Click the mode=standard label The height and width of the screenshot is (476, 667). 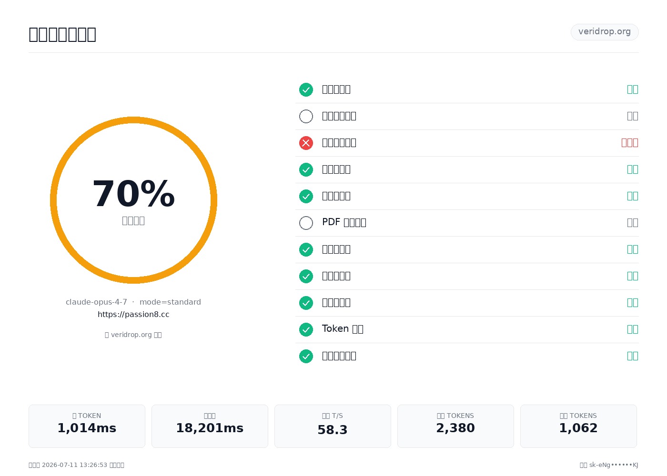(170, 302)
